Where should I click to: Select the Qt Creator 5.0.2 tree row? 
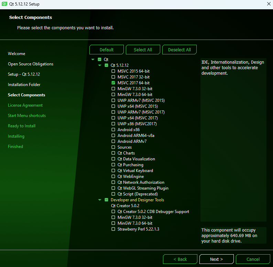125,206
